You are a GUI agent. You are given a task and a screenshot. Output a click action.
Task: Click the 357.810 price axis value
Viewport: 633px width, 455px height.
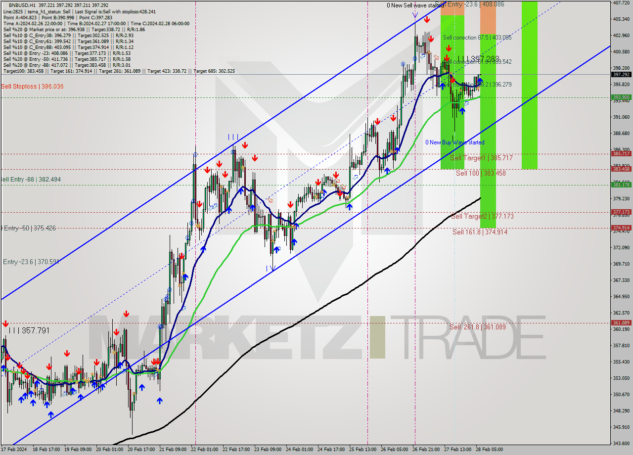(x=621, y=345)
